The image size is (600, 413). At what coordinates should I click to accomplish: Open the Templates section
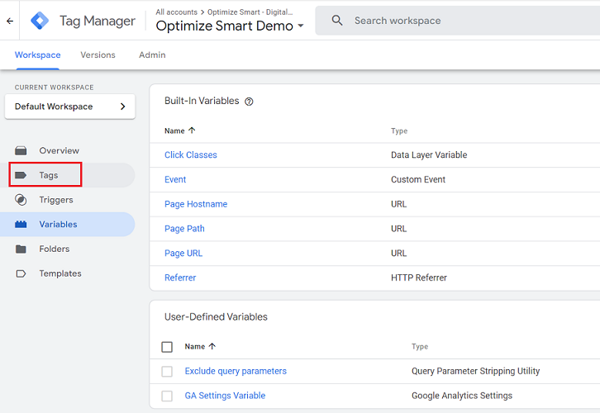click(60, 273)
